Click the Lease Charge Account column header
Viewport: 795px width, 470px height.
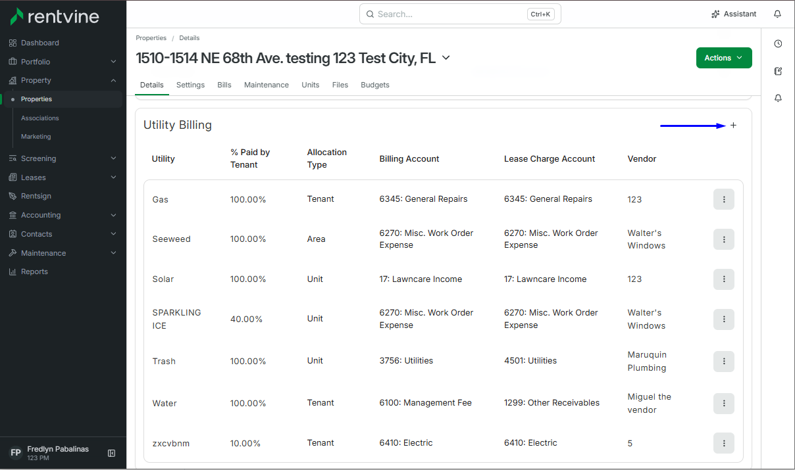click(550, 158)
